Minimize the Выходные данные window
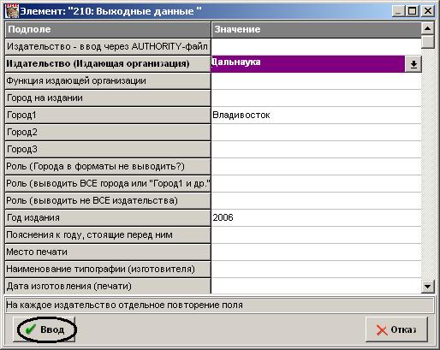The height and width of the screenshot is (350, 440). click(398, 11)
